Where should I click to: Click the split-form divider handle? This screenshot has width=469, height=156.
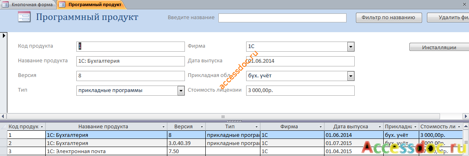click(x=234, y=121)
